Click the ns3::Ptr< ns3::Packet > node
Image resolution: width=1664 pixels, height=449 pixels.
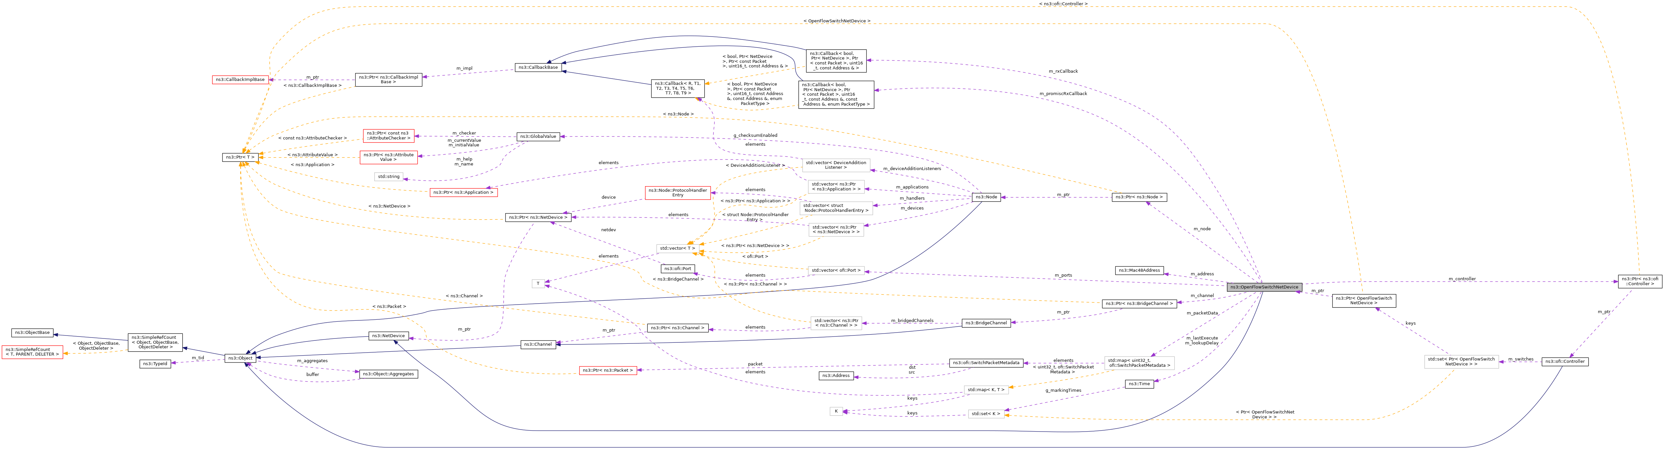608,371
